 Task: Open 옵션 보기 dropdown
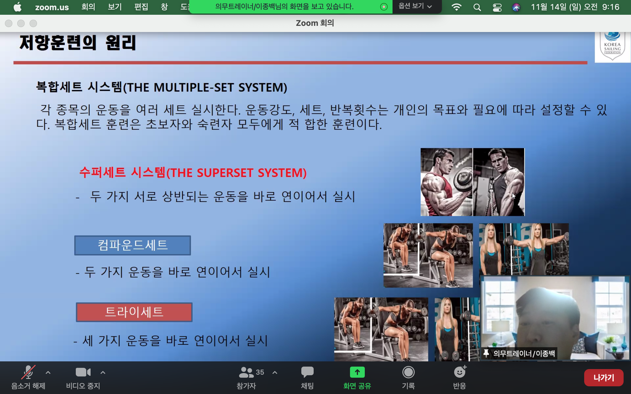415,6
